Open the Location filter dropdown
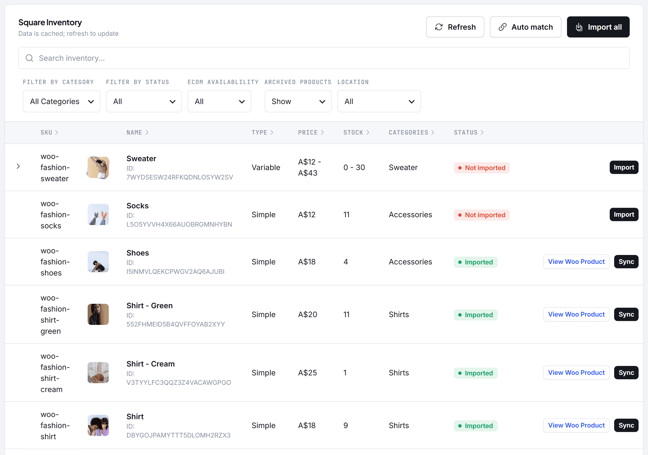Screen dimensions: 648x455 click(379, 101)
